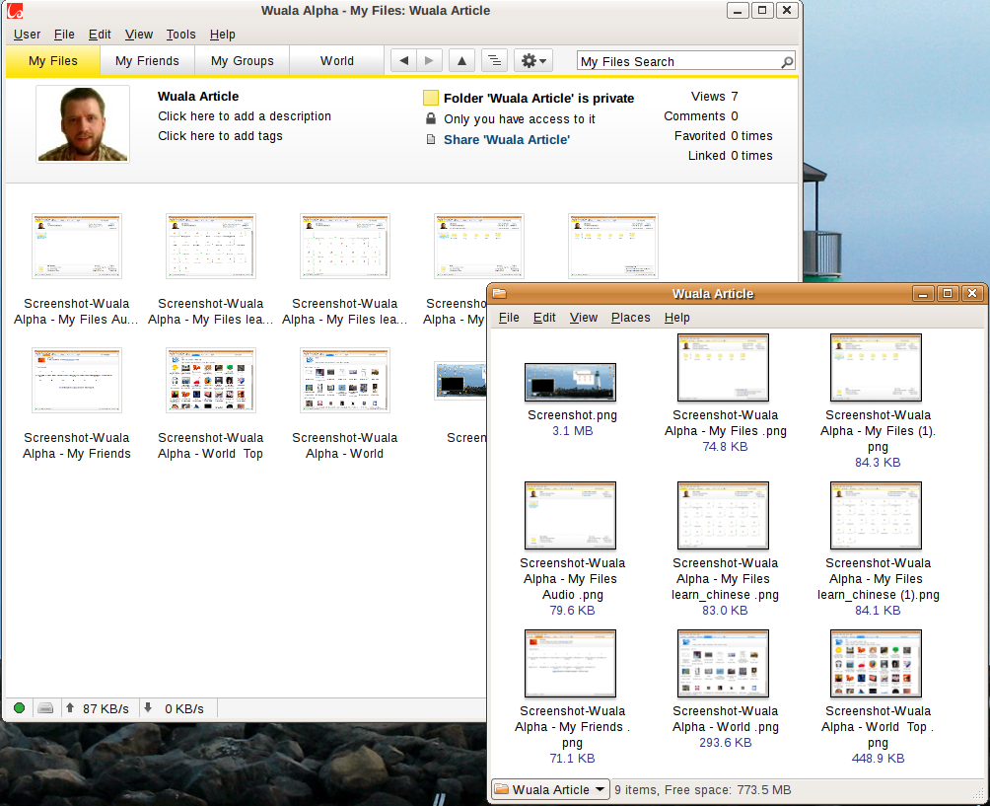The height and width of the screenshot is (806, 990).
Task: Click the 448.9 KB file size text
Action: click(x=878, y=758)
